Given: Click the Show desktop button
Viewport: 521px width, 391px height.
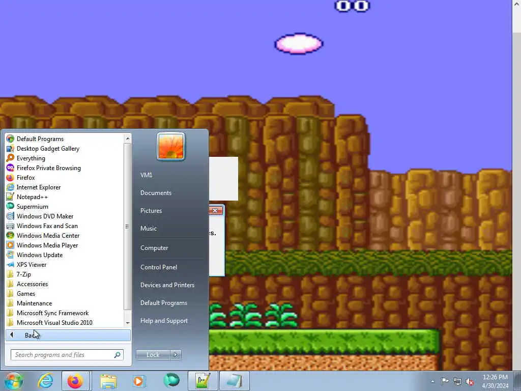Looking at the screenshot, I should point(517,381).
